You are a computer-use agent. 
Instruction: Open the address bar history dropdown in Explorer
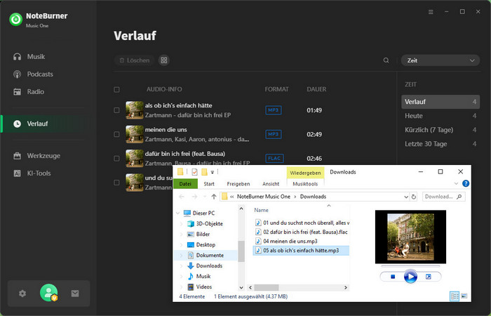tap(405, 197)
